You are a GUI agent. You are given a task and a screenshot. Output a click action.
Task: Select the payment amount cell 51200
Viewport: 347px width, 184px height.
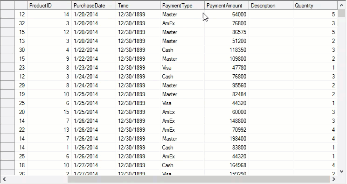[x=226, y=41]
